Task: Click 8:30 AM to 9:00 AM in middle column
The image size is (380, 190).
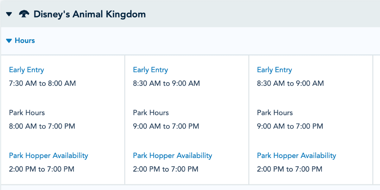Action: click(x=167, y=84)
